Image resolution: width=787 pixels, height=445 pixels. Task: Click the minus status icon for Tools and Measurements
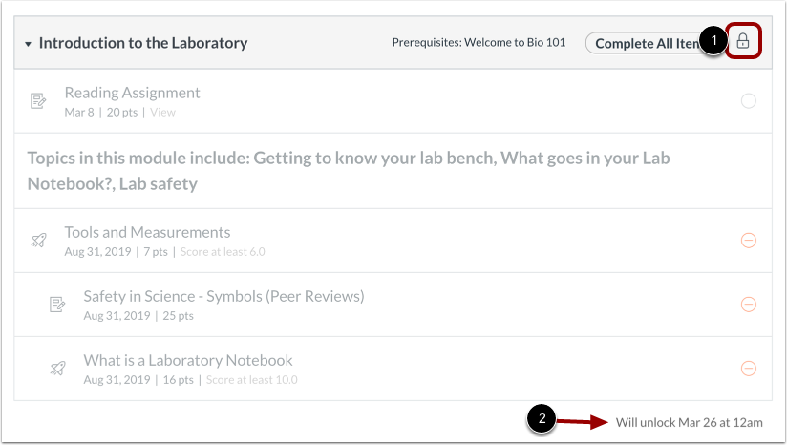point(749,241)
